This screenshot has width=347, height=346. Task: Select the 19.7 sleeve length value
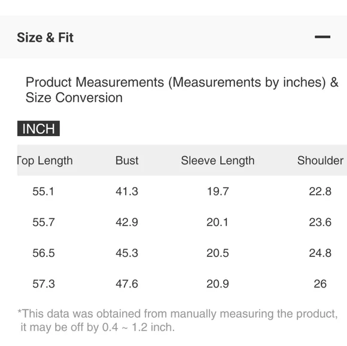pyautogui.click(x=218, y=191)
